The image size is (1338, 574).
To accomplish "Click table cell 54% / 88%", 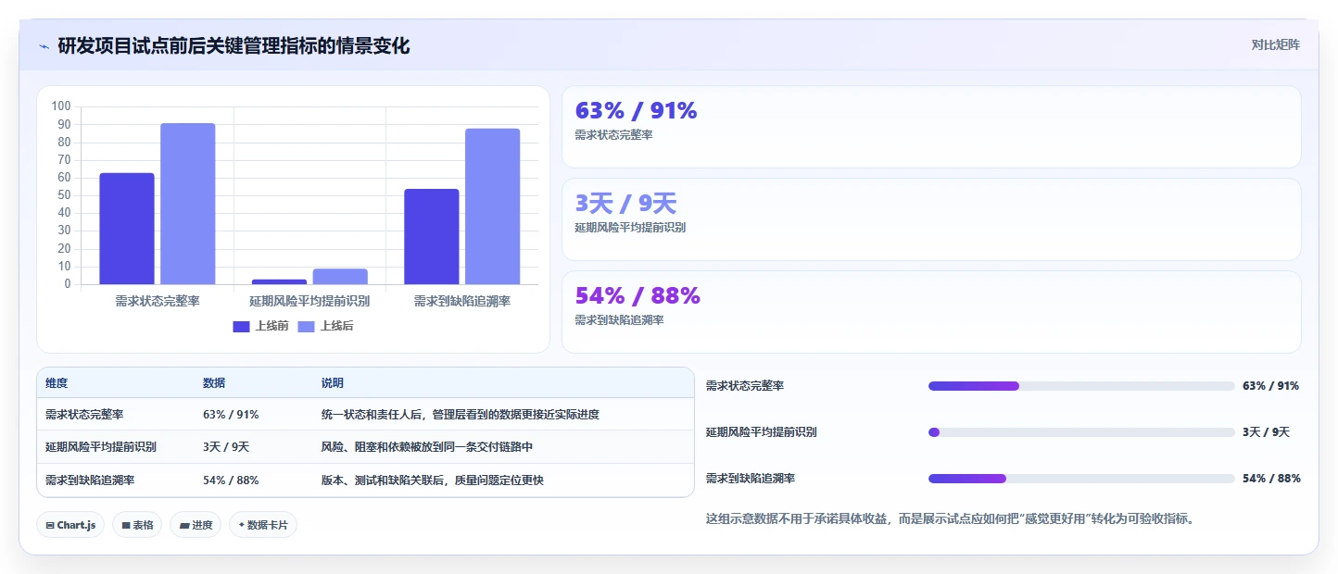I will click(x=231, y=480).
